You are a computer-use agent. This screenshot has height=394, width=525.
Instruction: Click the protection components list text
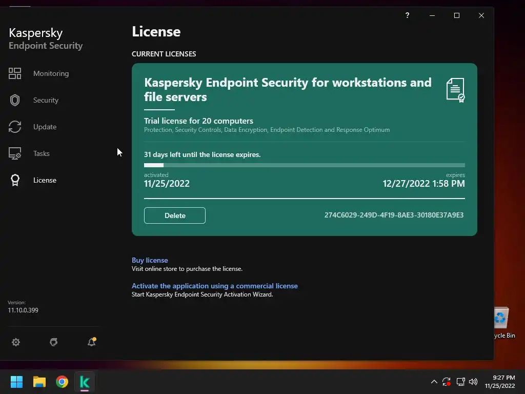click(267, 130)
